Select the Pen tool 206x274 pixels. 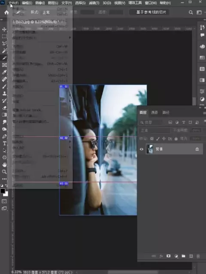point(4,136)
